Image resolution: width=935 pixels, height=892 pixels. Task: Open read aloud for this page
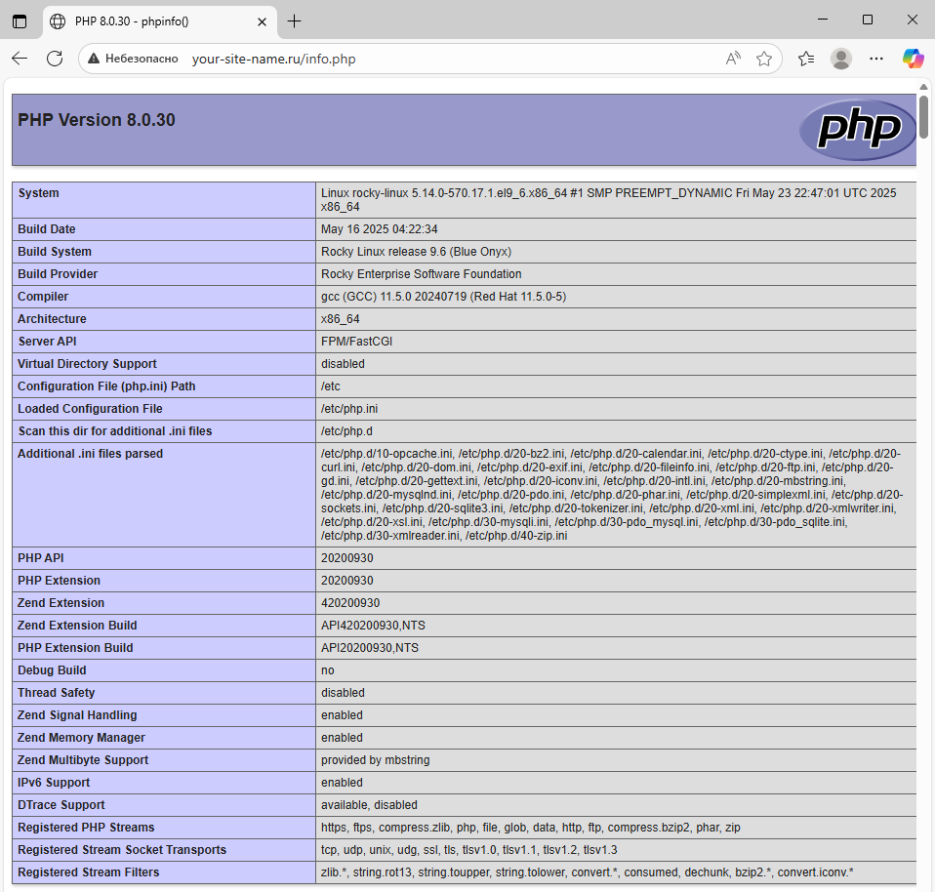[x=733, y=59]
